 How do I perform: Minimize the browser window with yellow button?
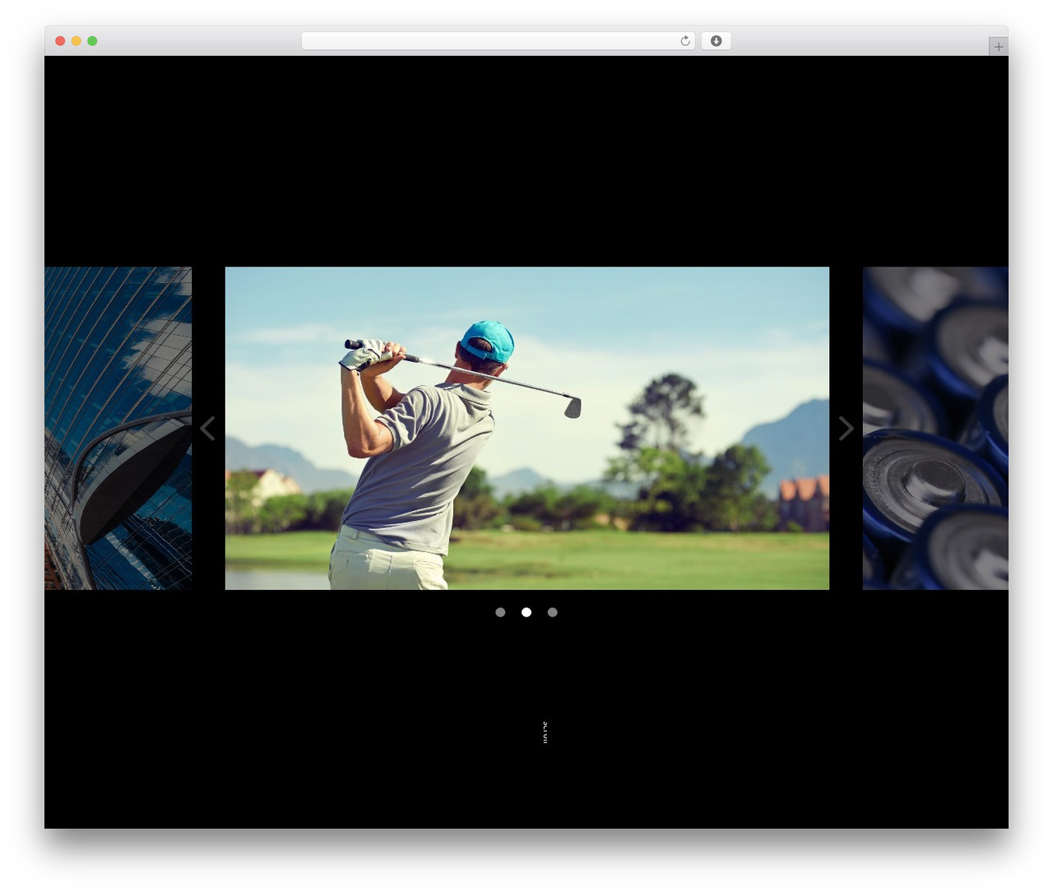pos(77,41)
